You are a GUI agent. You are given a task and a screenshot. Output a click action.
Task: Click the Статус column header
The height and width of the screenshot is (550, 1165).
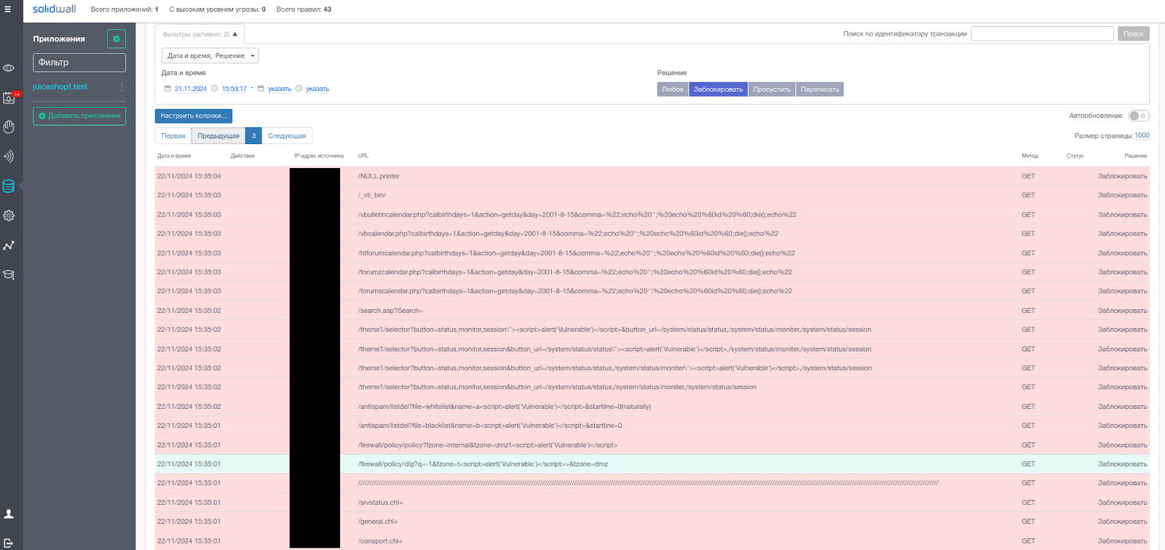(1075, 156)
